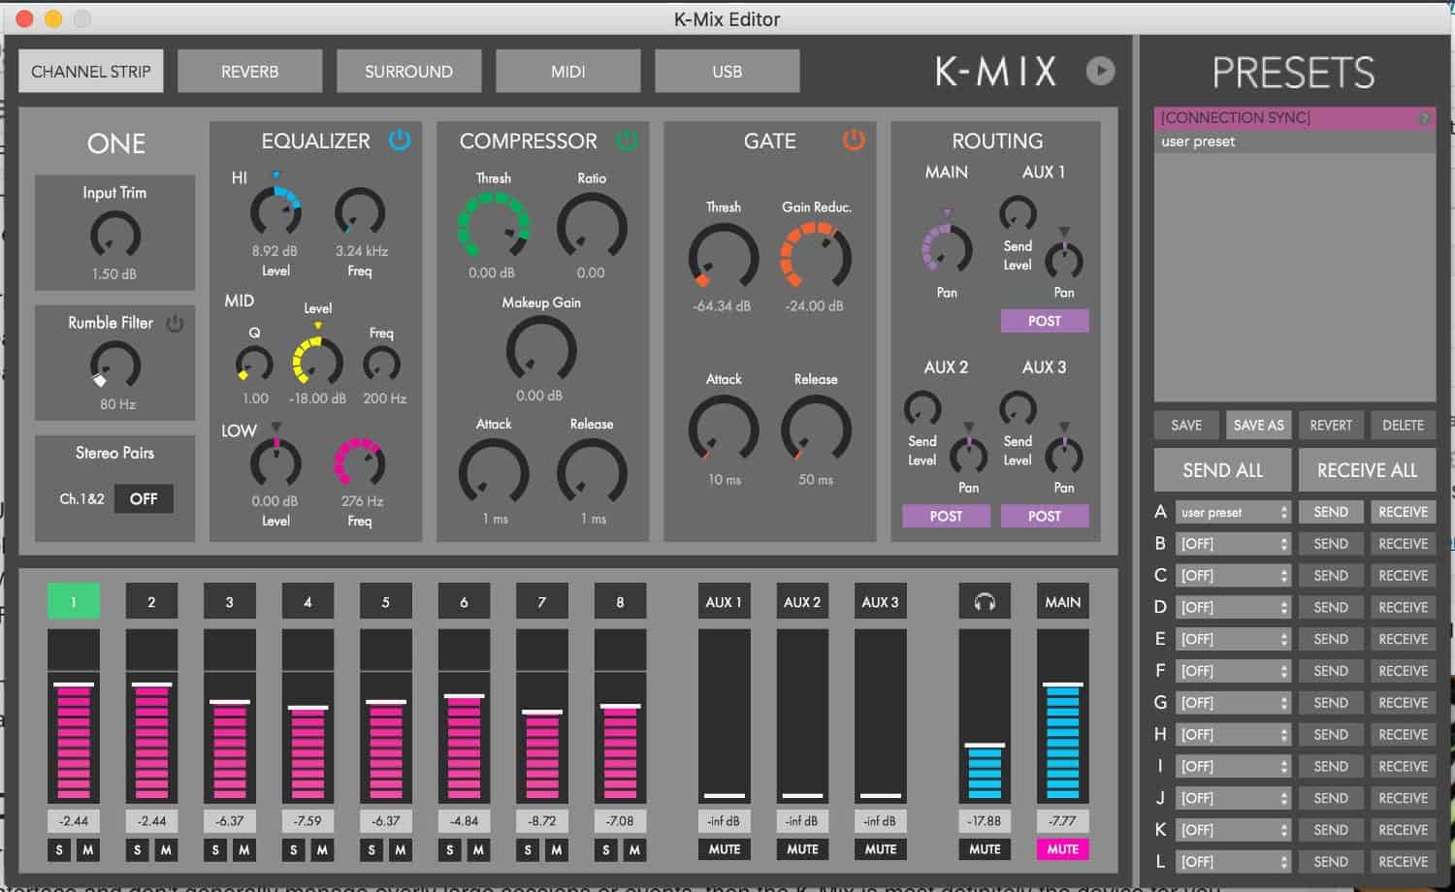Toggle the Equalizer power icon
Image resolution: width=1455 pixels, height=892 pixels.
(x=400, y=141)
